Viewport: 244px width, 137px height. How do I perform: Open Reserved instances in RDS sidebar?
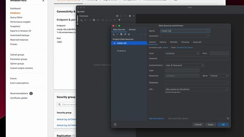click(x=19, y=40)
